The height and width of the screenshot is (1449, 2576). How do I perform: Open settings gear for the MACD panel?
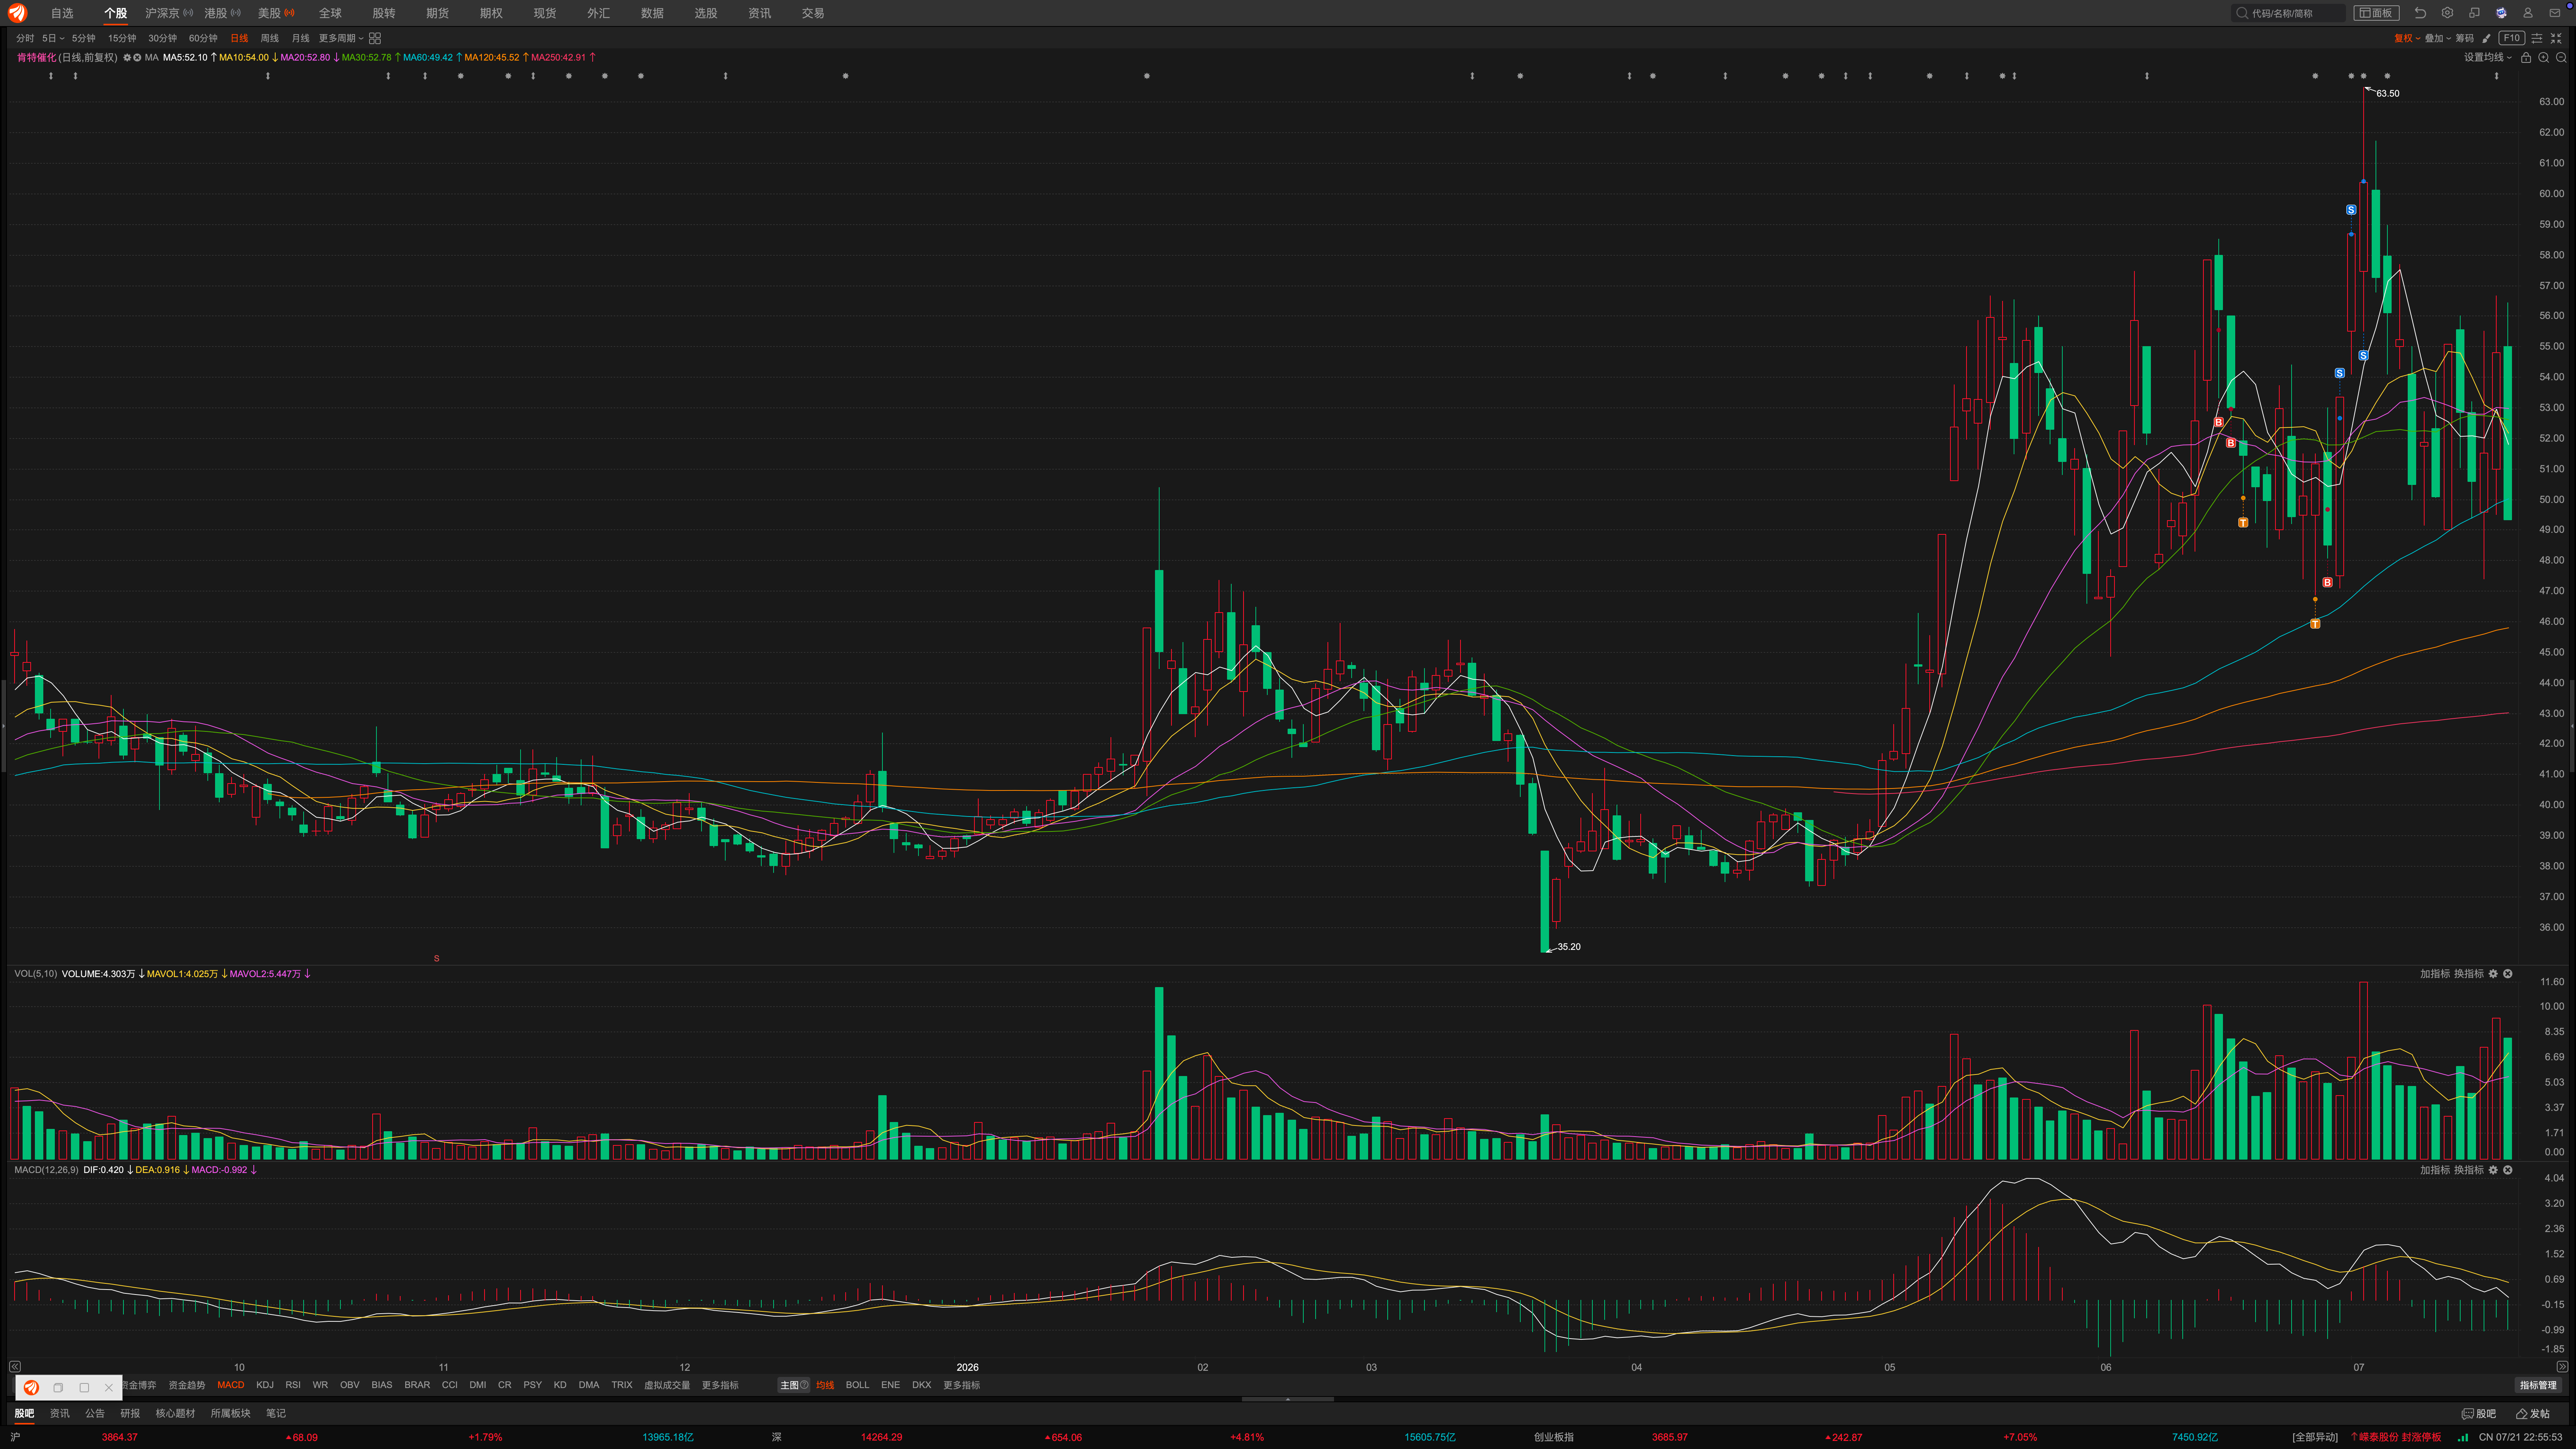[2493, 1170]
